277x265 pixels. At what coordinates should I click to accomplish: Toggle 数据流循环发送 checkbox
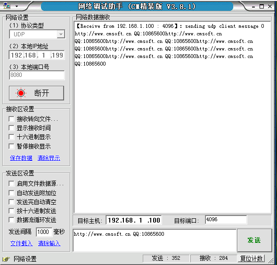click(x=11, y=220)
